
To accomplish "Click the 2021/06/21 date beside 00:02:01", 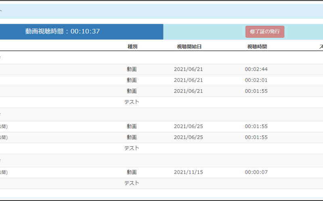I will pos(188,80).
